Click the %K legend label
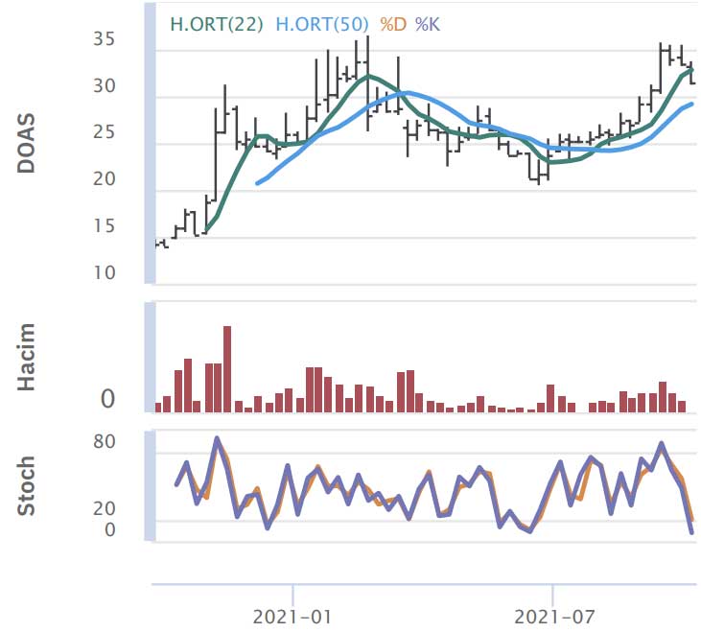The height and width of the screenshot is (632, 701). 428,24
